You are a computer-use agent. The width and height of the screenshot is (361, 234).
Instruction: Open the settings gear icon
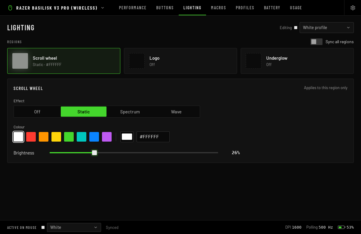[x=353, y=8]
